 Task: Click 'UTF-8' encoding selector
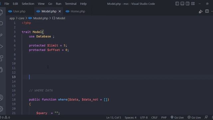coord(144,118)
